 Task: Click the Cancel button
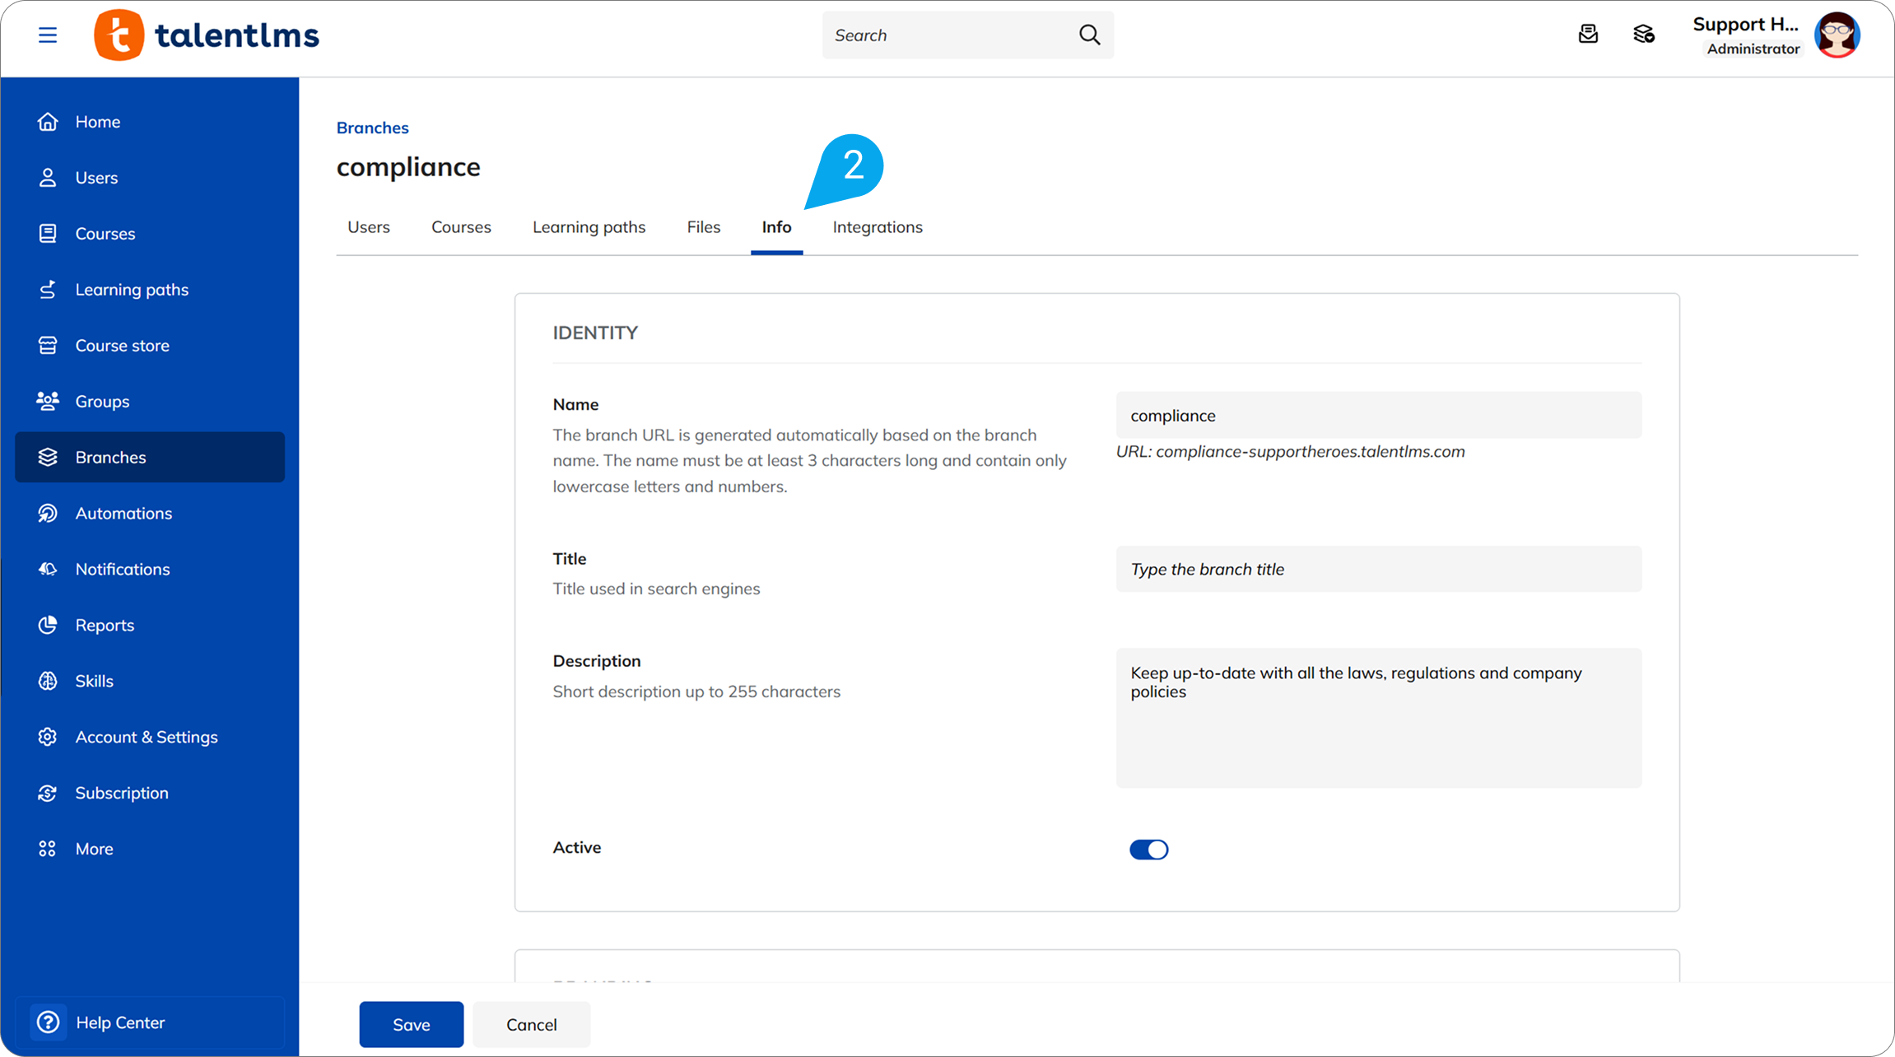coord(531,1024)
